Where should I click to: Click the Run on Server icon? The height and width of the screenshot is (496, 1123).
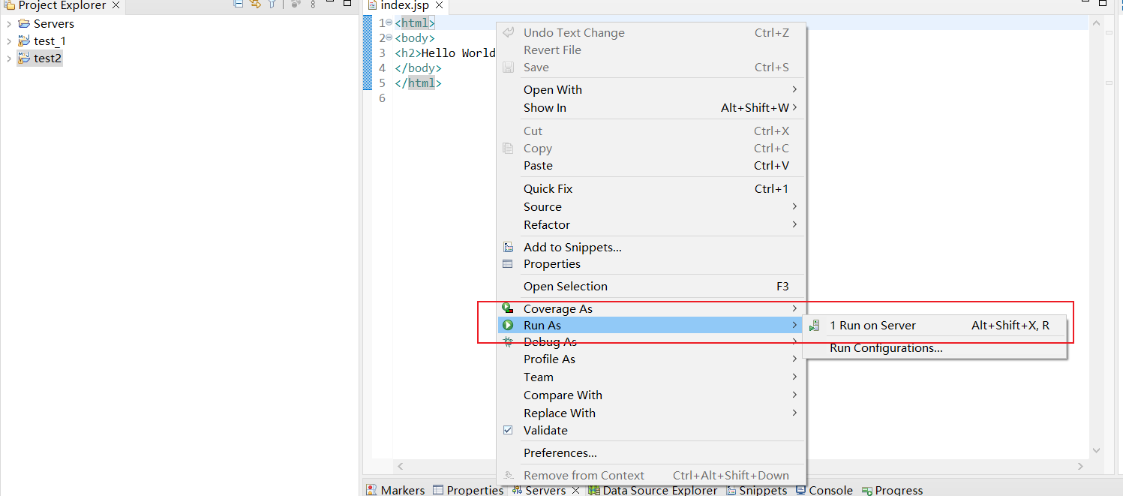pyautogui.click(x=815, y=325)
